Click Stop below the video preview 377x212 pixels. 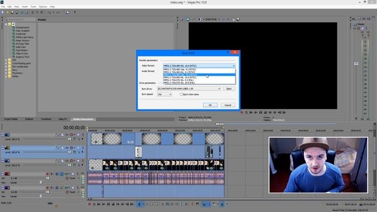click(x=265, y=112)
